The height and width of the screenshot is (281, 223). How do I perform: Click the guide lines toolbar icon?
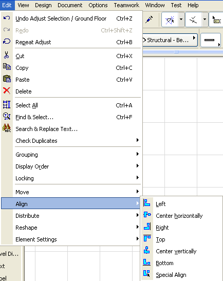click(194, 20)
